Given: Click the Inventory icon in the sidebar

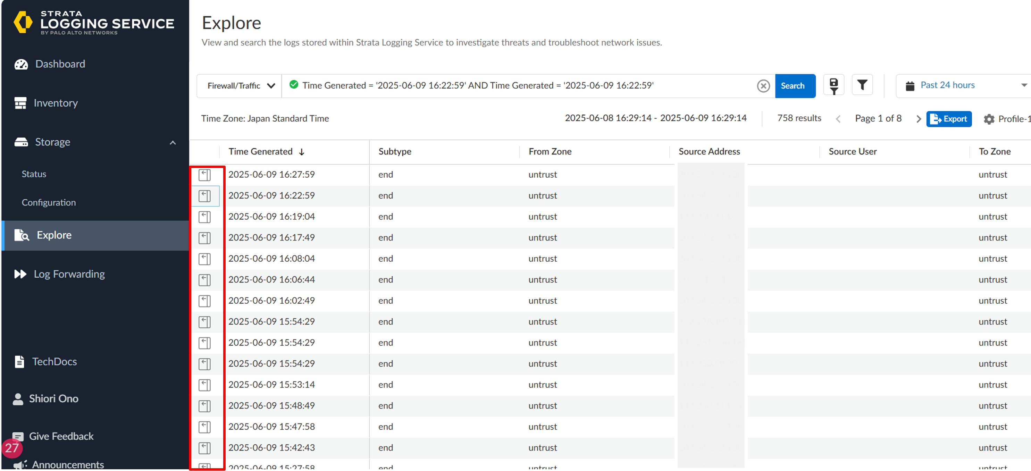Looking at the screenshot, I should coord(20,103).
